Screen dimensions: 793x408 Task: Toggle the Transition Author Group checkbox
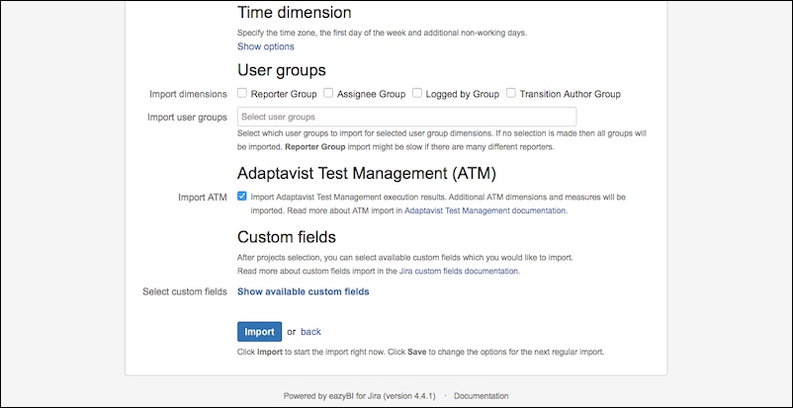click(511, 94)
